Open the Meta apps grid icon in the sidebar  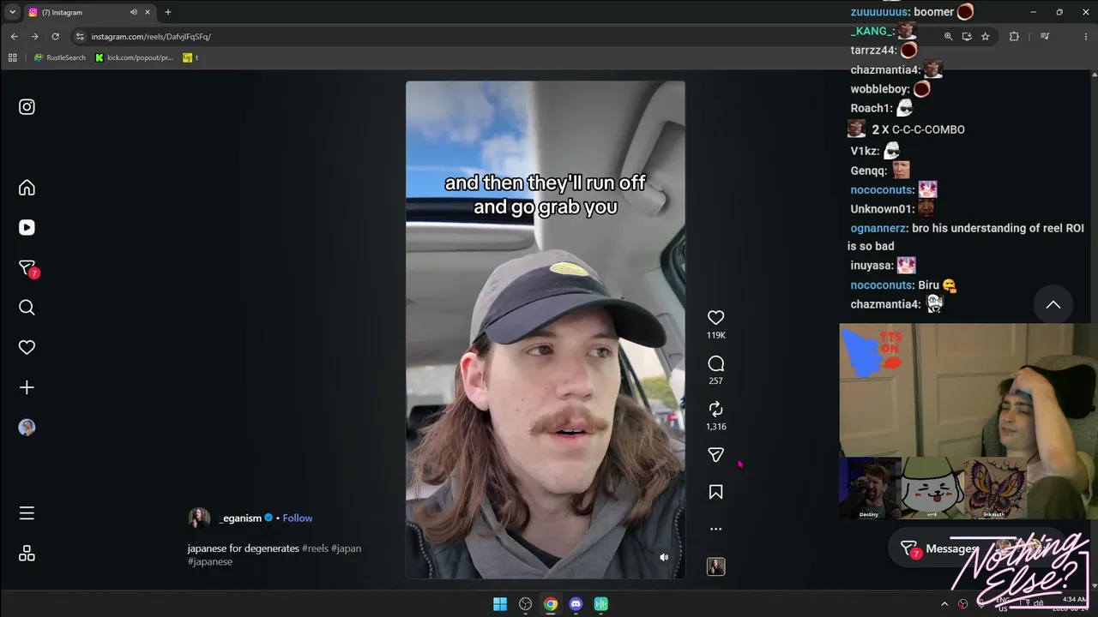(x=27, y=554)
